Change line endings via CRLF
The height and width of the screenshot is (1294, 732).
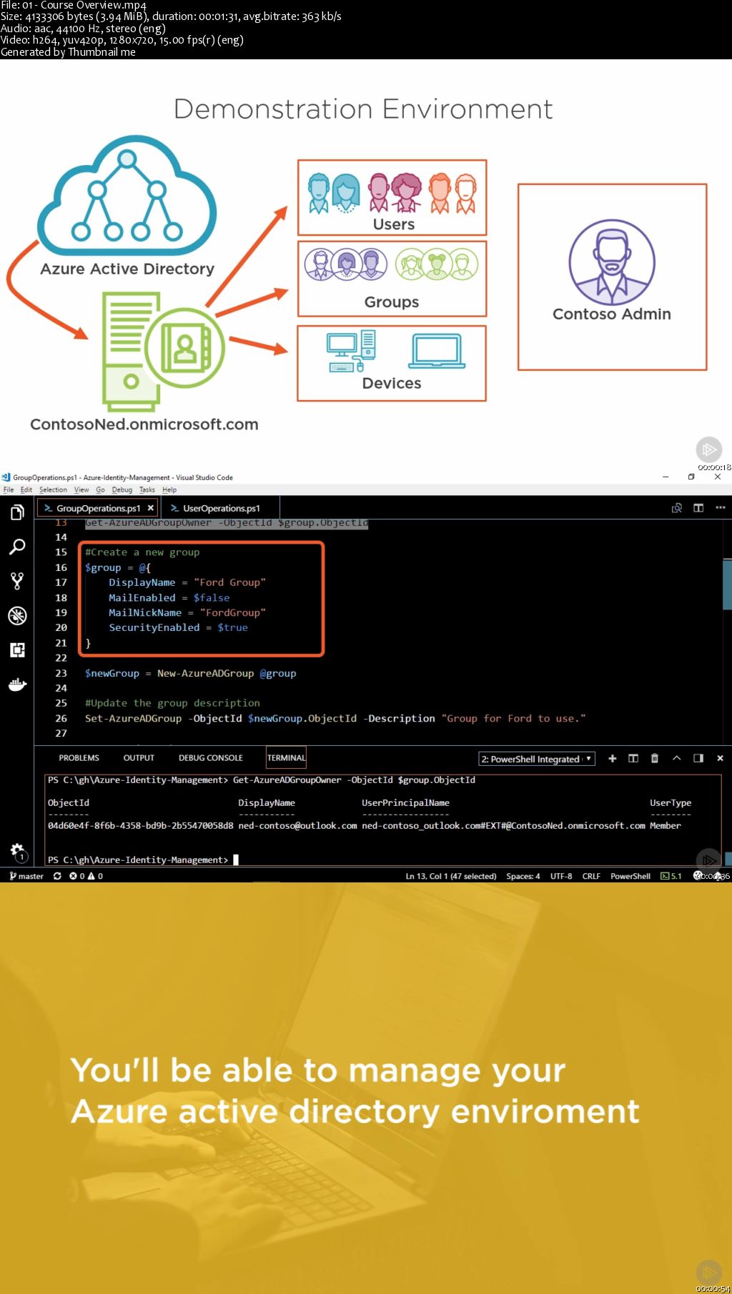(x=591, y=876)
